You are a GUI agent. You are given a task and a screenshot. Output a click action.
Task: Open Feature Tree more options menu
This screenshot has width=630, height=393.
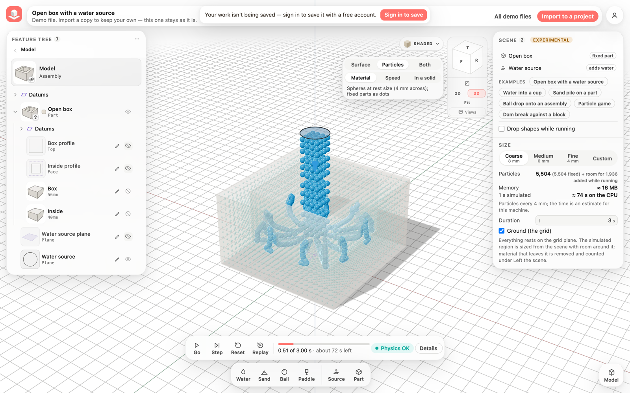pyautogui.click(x=137, y=39)
